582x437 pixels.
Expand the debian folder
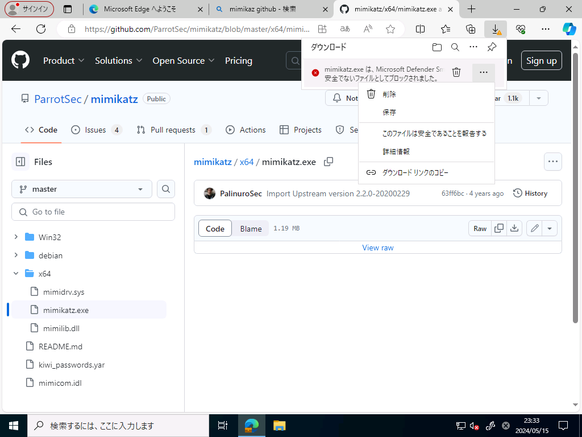click(x=16, y=255)
